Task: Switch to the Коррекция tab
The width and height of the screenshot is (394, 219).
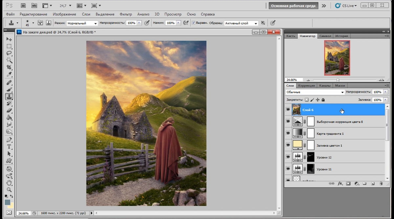Action: point(306,86)
